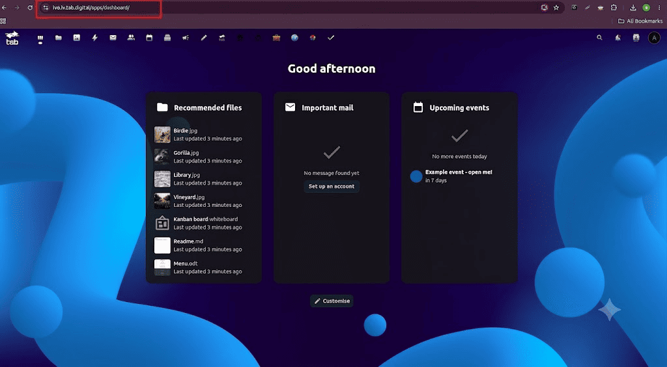
Task: Click the Important mail widget heading
Action: coord(328,108)
